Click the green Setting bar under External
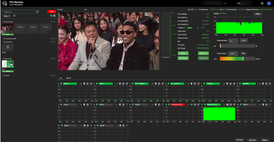Screen dimensions: 274x142 point(8,71)
